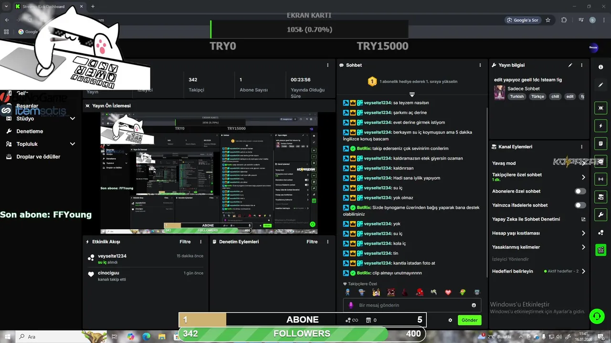Viewport: 611px width, 343px height.
Task: Click the Google'a Sor button in address bar
Action: coord(523,20)
